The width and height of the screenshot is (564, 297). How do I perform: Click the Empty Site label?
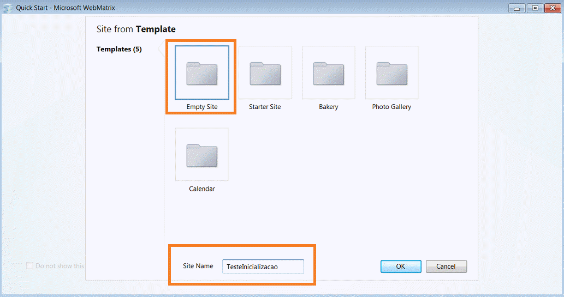202,107
